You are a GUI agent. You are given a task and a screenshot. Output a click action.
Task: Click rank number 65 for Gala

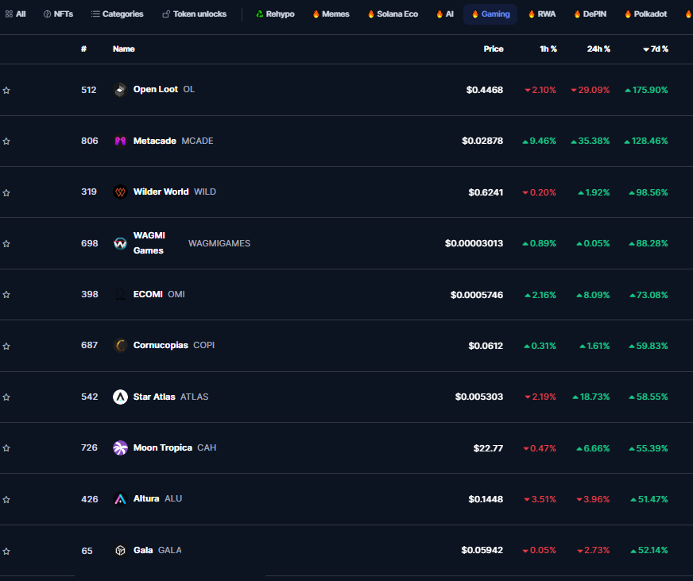tap(87, 551)
